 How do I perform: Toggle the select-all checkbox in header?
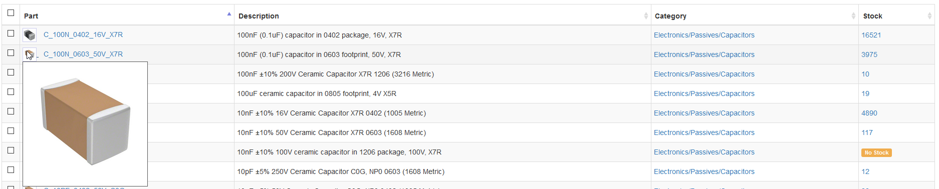click(x=11, y=13)
